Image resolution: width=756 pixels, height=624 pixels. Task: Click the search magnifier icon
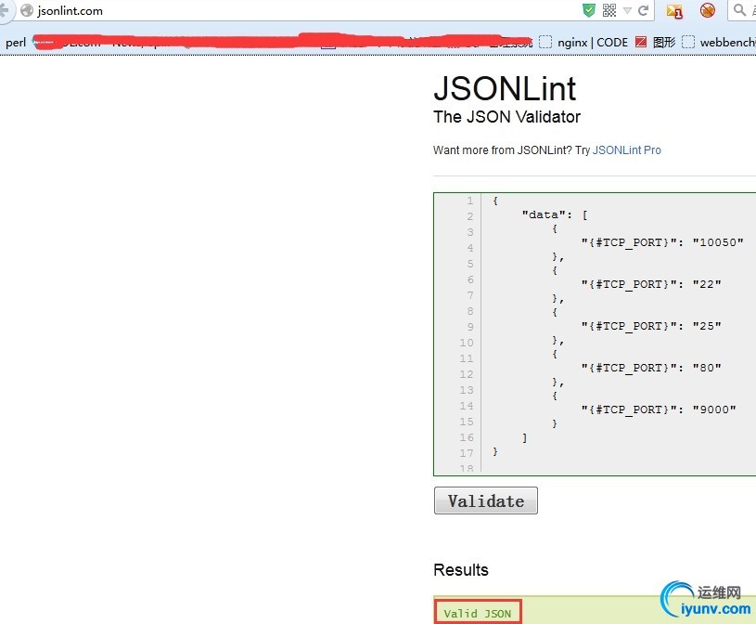739,9
